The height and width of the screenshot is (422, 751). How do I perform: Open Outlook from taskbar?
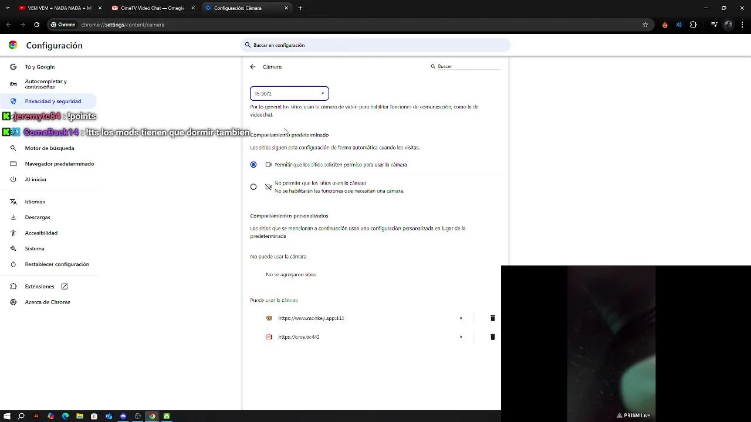point(109,416)
